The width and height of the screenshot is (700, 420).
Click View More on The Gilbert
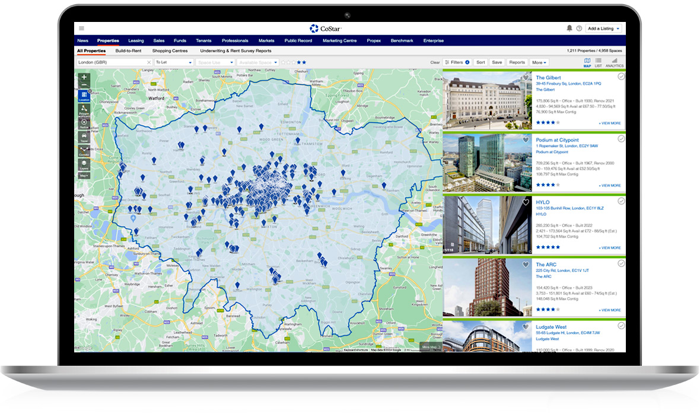pos(610,123)
